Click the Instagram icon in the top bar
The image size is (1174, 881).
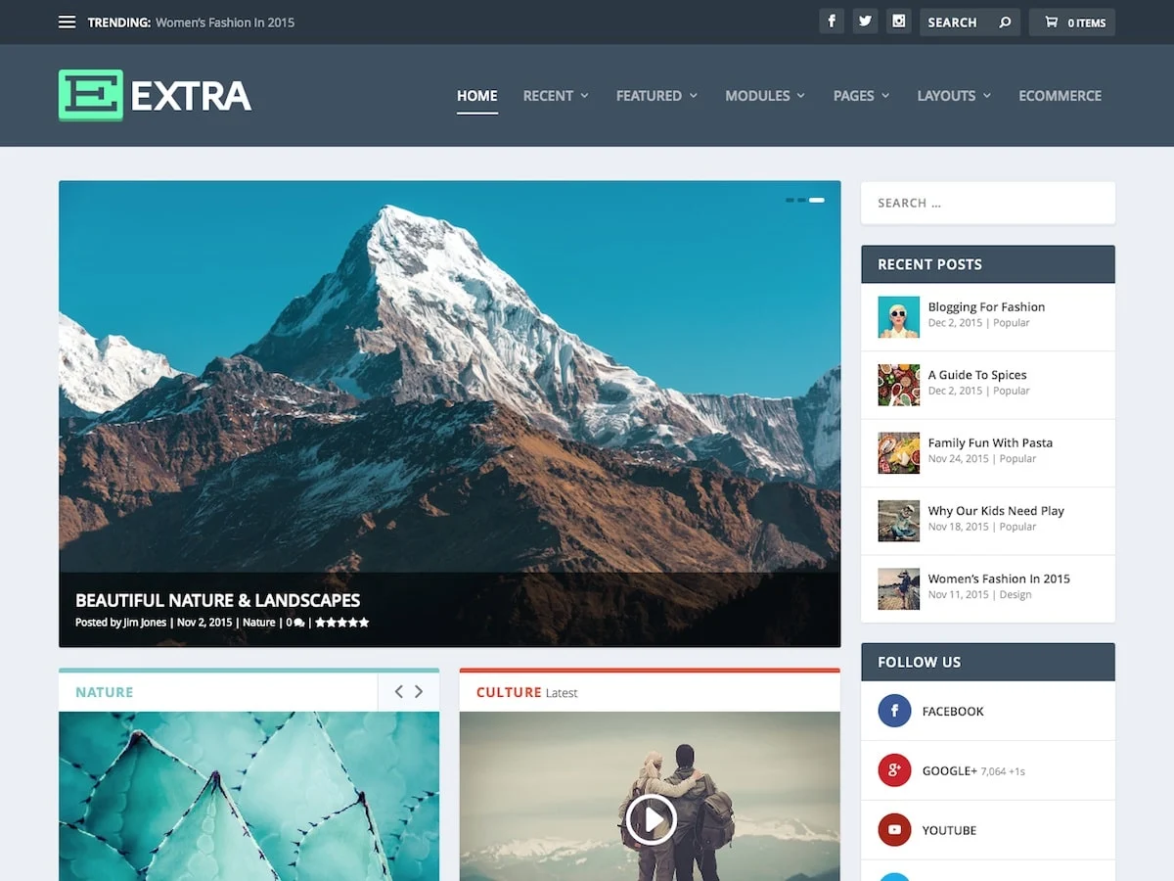[898, 21]
